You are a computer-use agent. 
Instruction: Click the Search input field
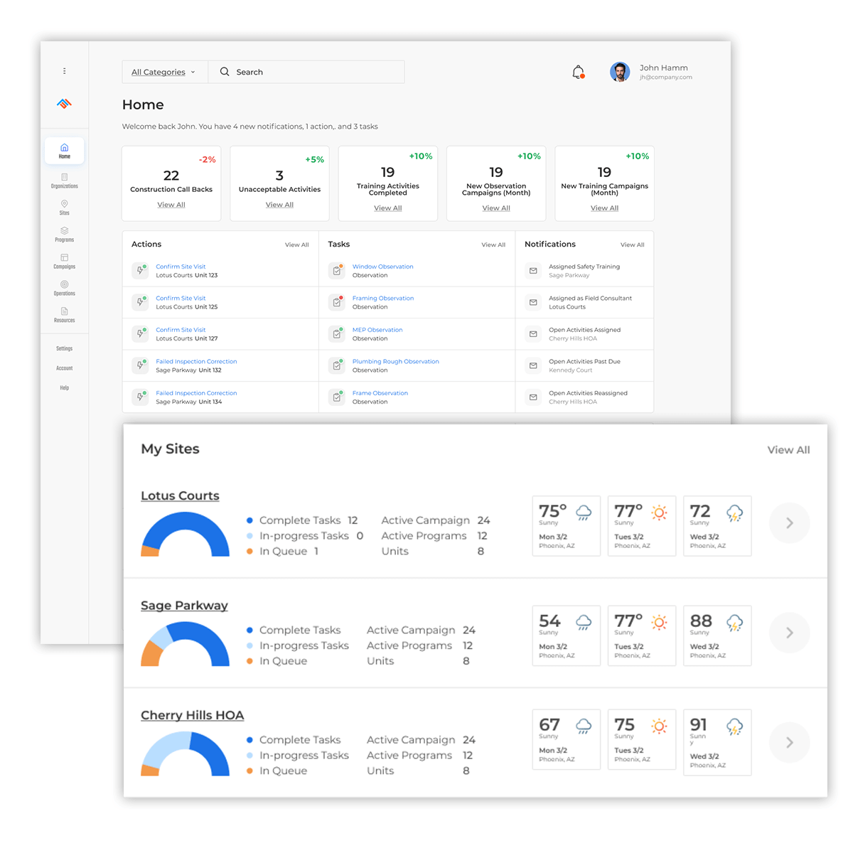click(x=306, y=72)
